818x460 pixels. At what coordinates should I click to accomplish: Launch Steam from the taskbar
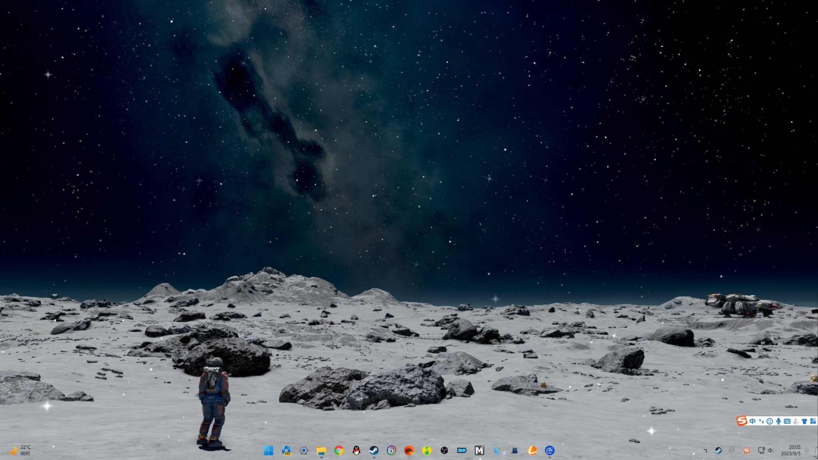point(374,450)
